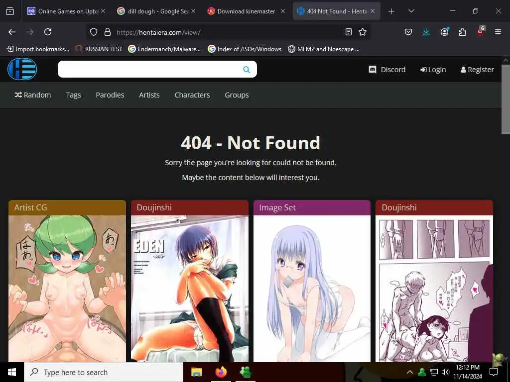Go forward one page
Screen dimensions: 510x382
(30, 32)
